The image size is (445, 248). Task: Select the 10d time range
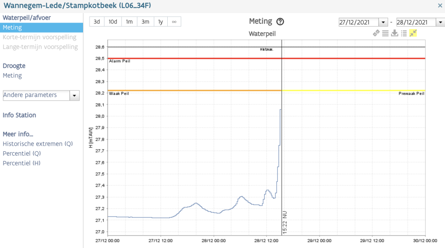(113, 22)
